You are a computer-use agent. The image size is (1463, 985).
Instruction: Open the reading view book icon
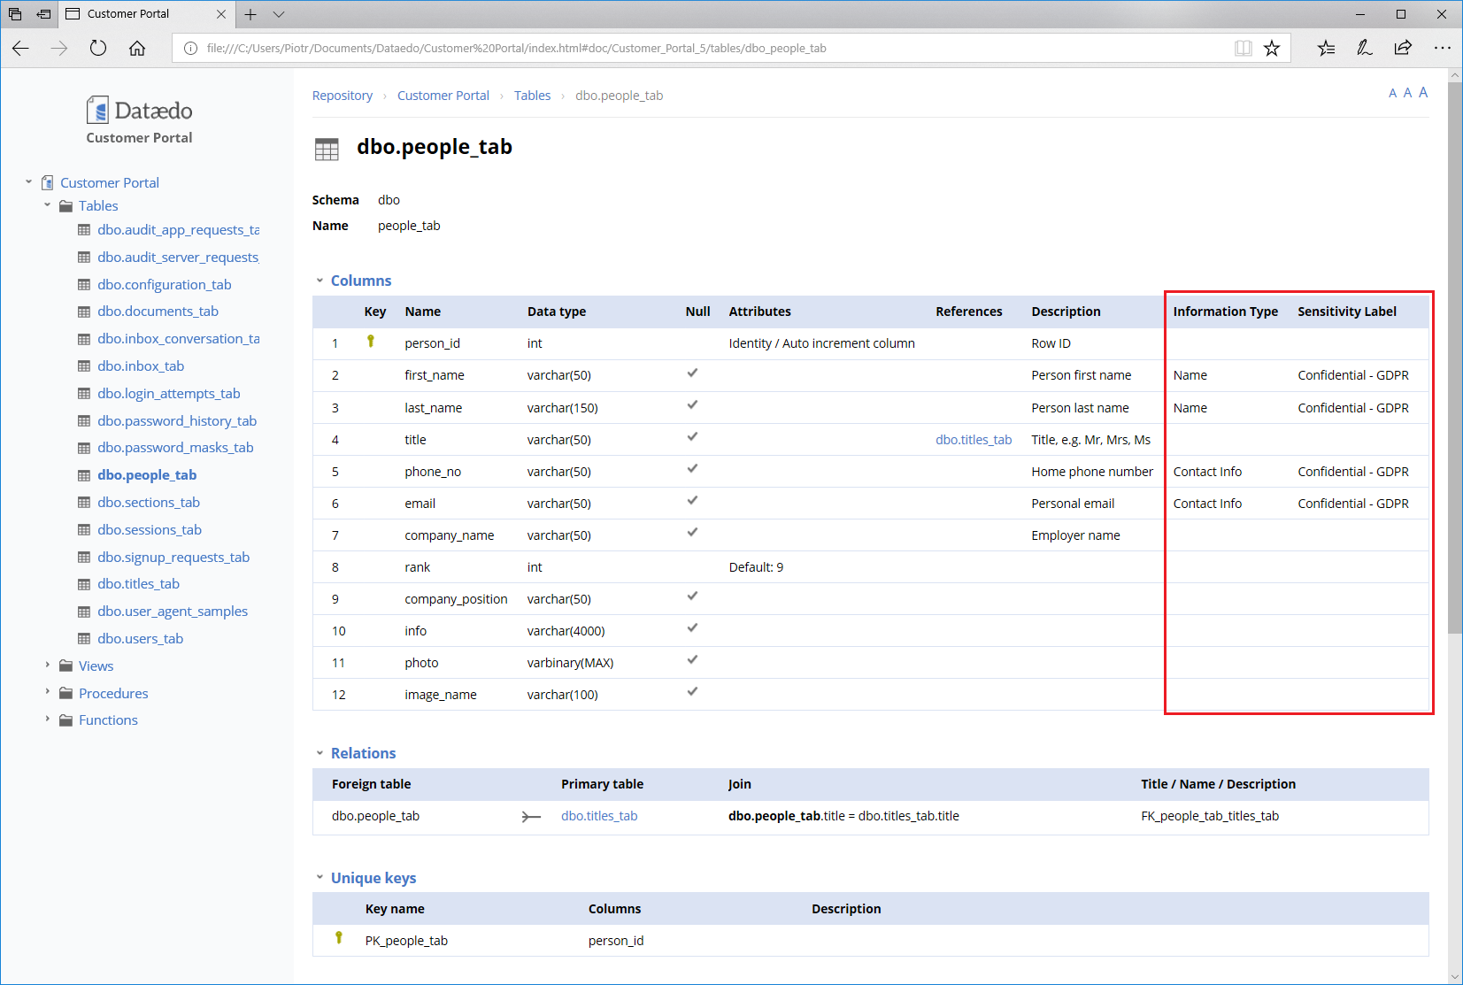pyautogui.click(x=1244, y=49)
